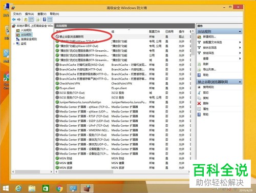Viewport: 256px width, 193px height.
Task: Click the red X 删除 icon
Action: tap(199, 103)
